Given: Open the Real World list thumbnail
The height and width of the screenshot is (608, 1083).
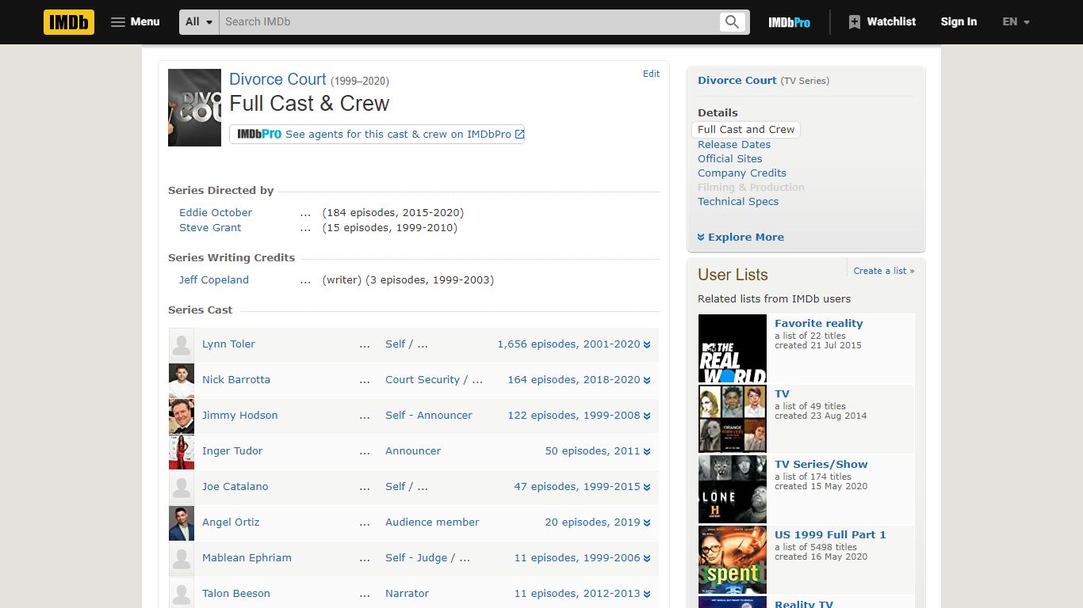Looking at the screenshot, I should click(733, 349).
